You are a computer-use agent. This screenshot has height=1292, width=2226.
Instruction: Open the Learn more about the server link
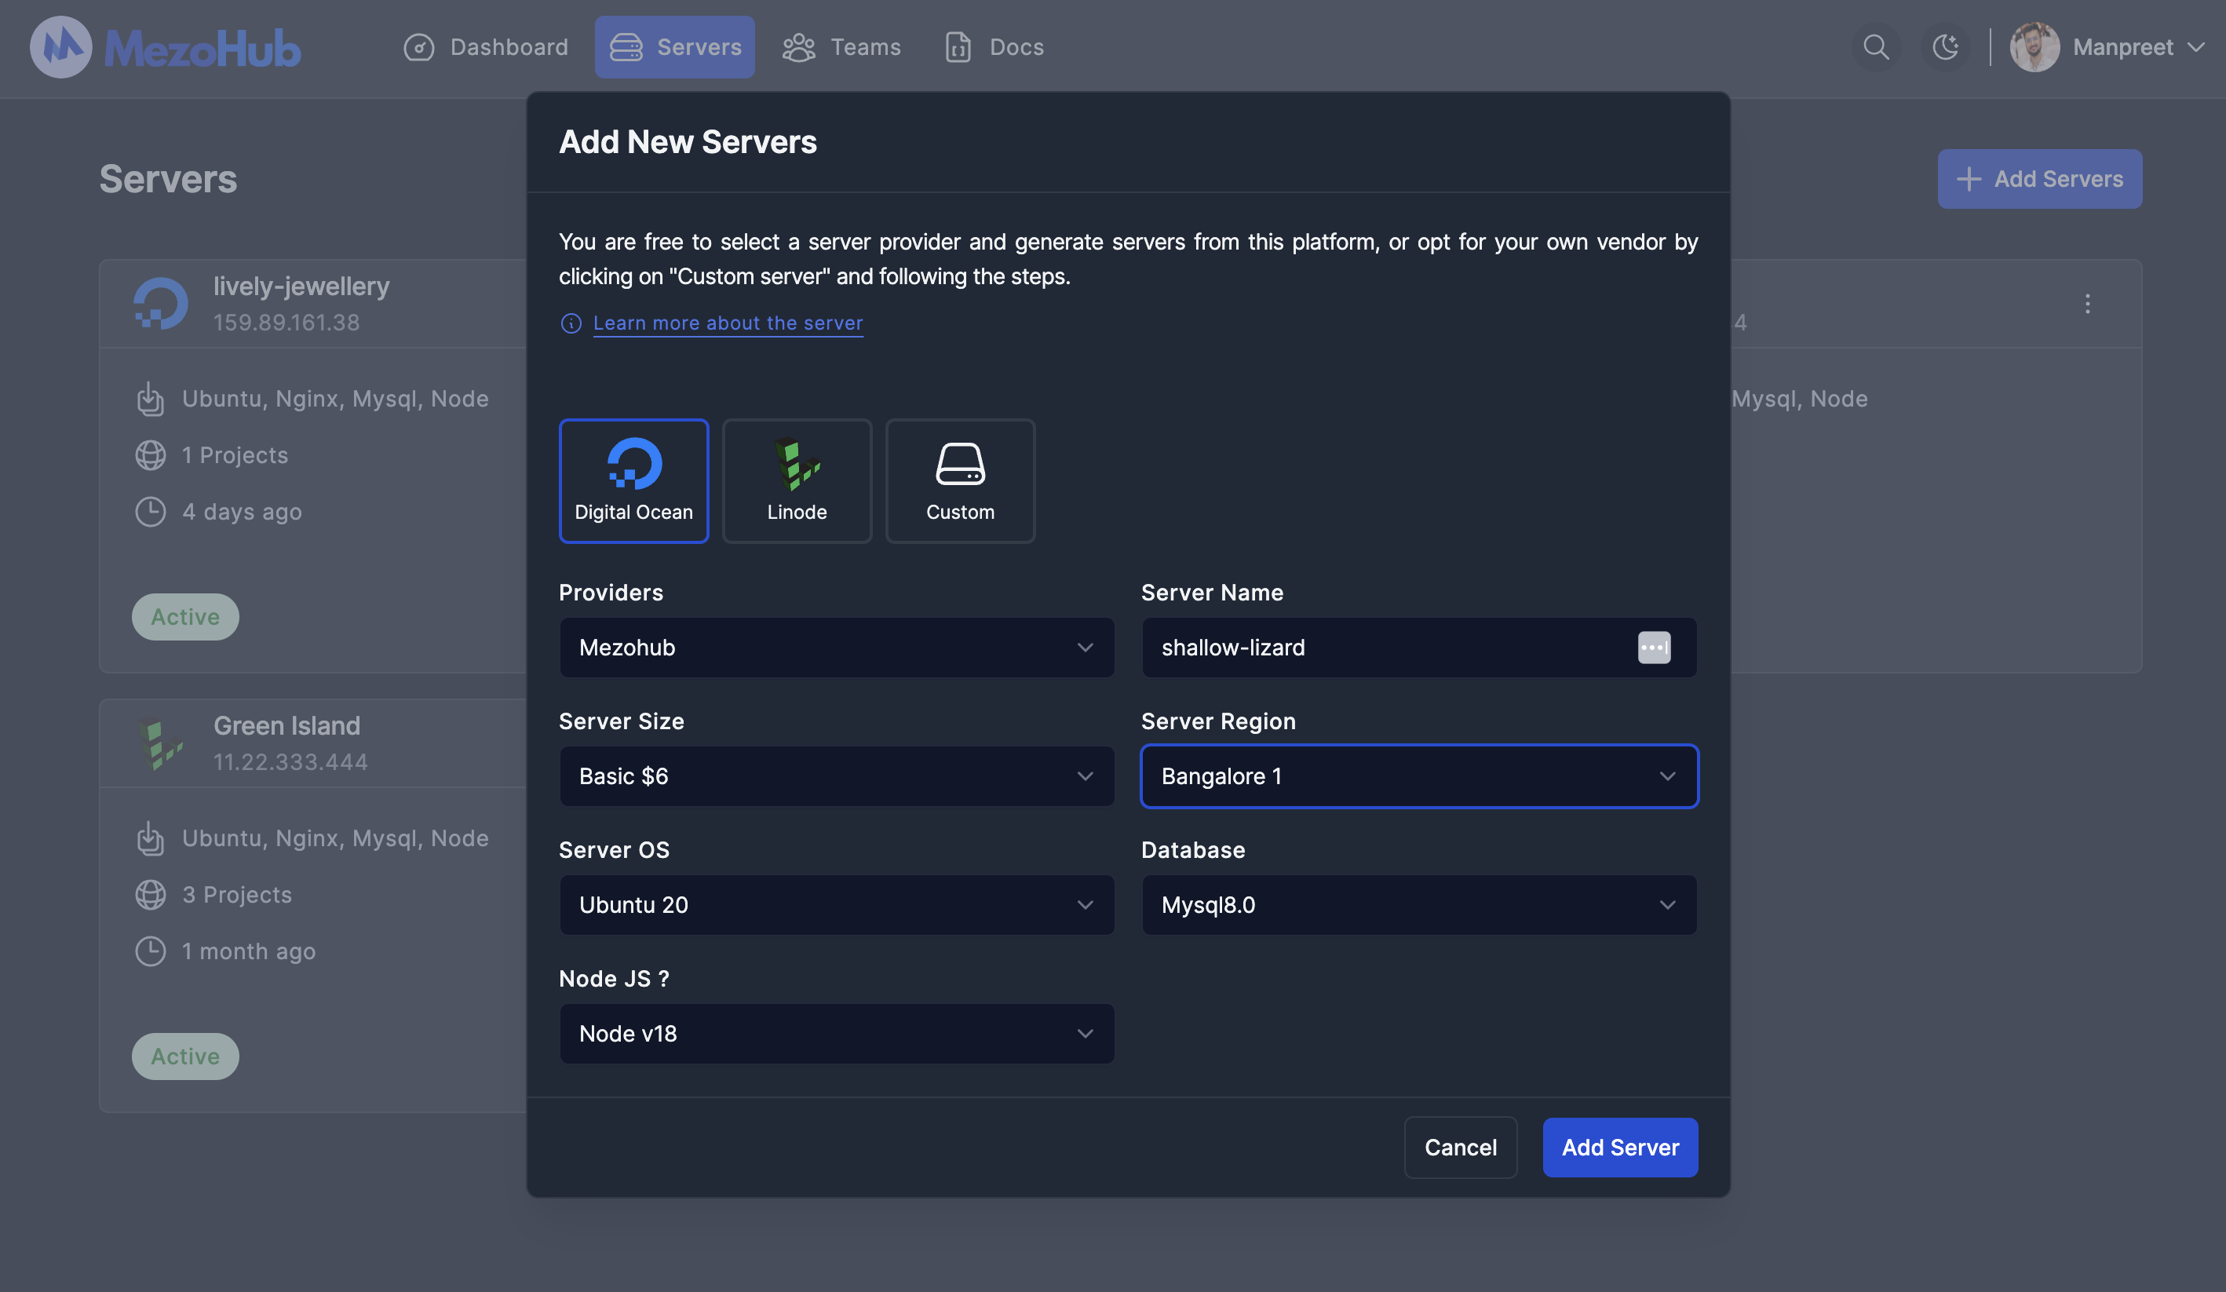point(728,323)
